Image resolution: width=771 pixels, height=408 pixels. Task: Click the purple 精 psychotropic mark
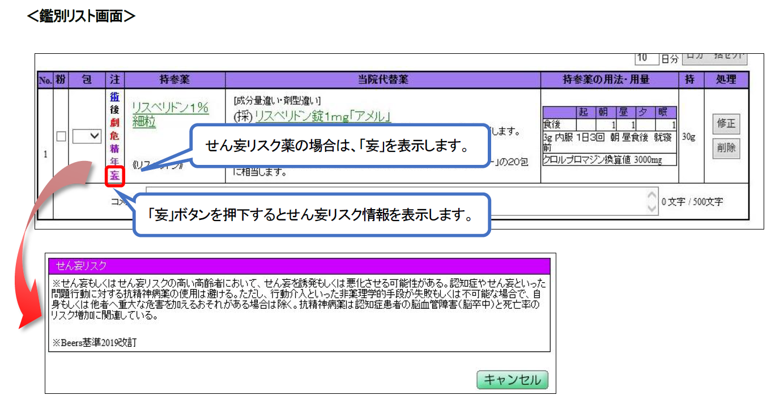point(115,149)
